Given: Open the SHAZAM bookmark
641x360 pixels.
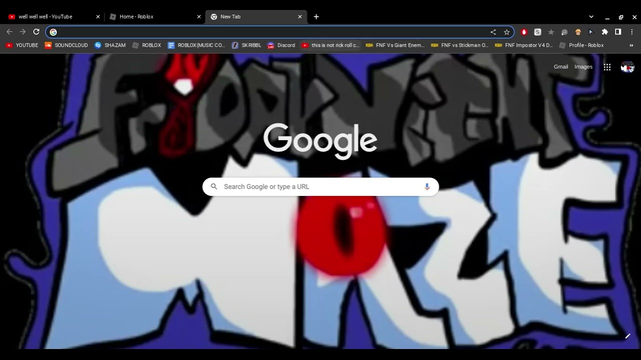Looking at the screenshot, I should pyautogui.click(x=110, y=45).
